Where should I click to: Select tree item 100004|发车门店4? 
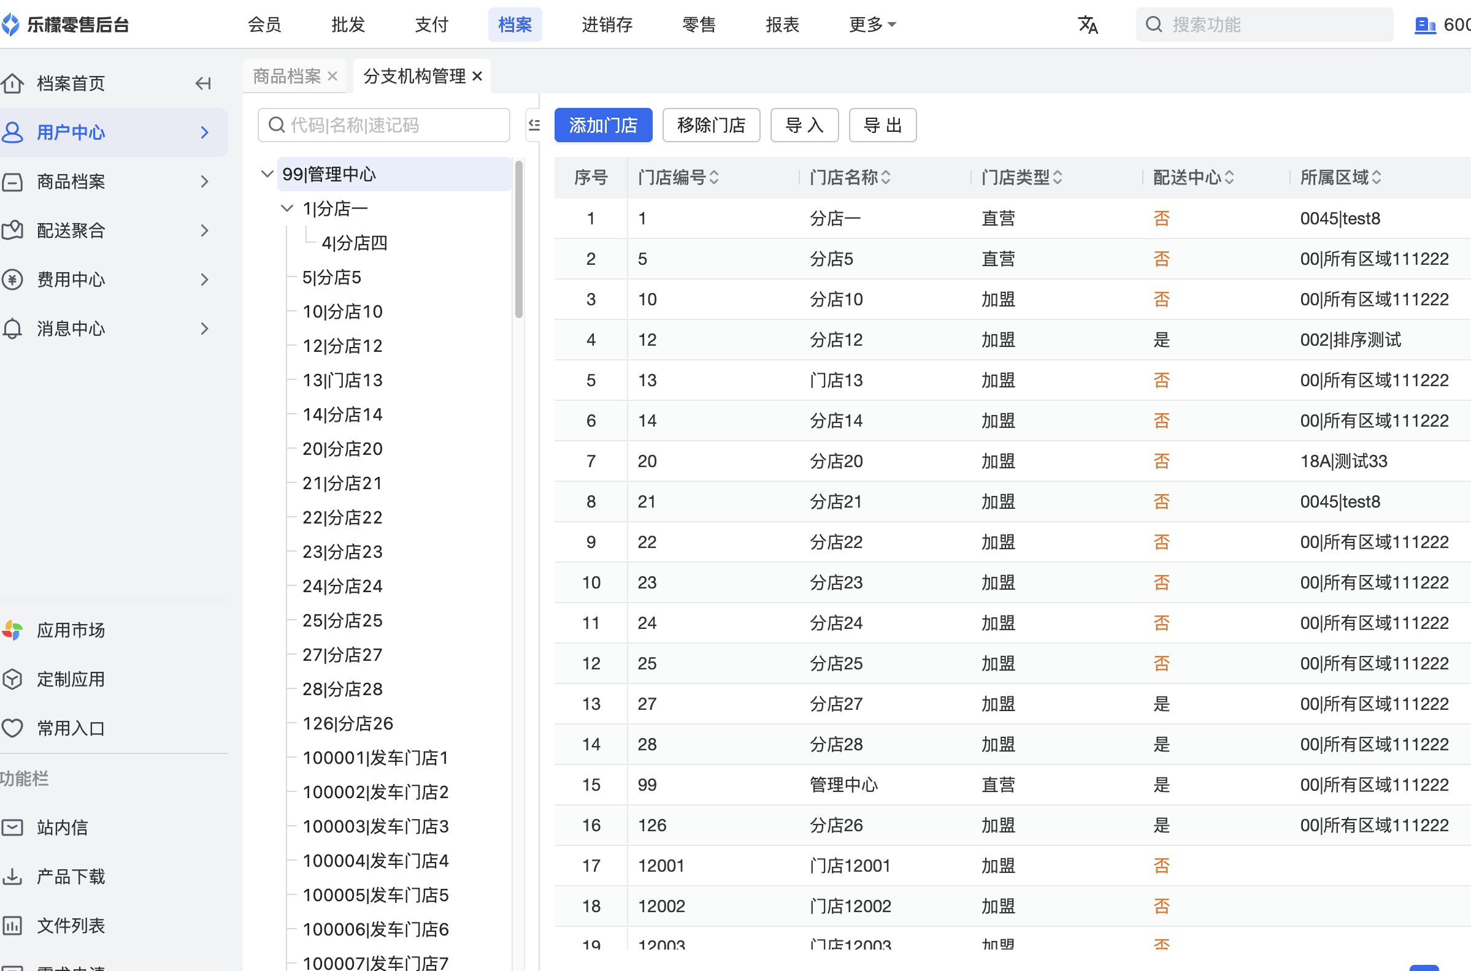tap(375, 860)
